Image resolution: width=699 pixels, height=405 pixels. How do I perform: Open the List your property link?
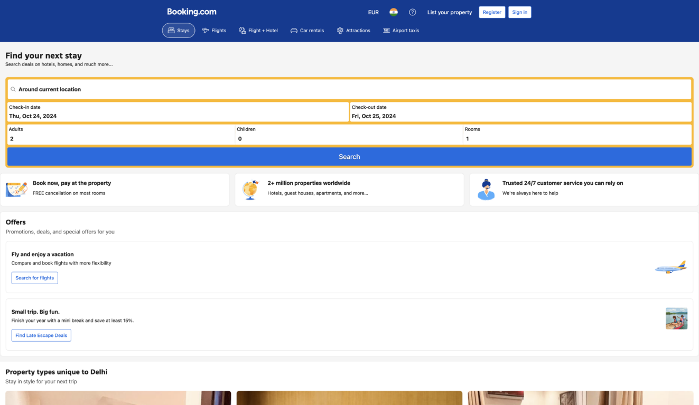tap(449, 12)
